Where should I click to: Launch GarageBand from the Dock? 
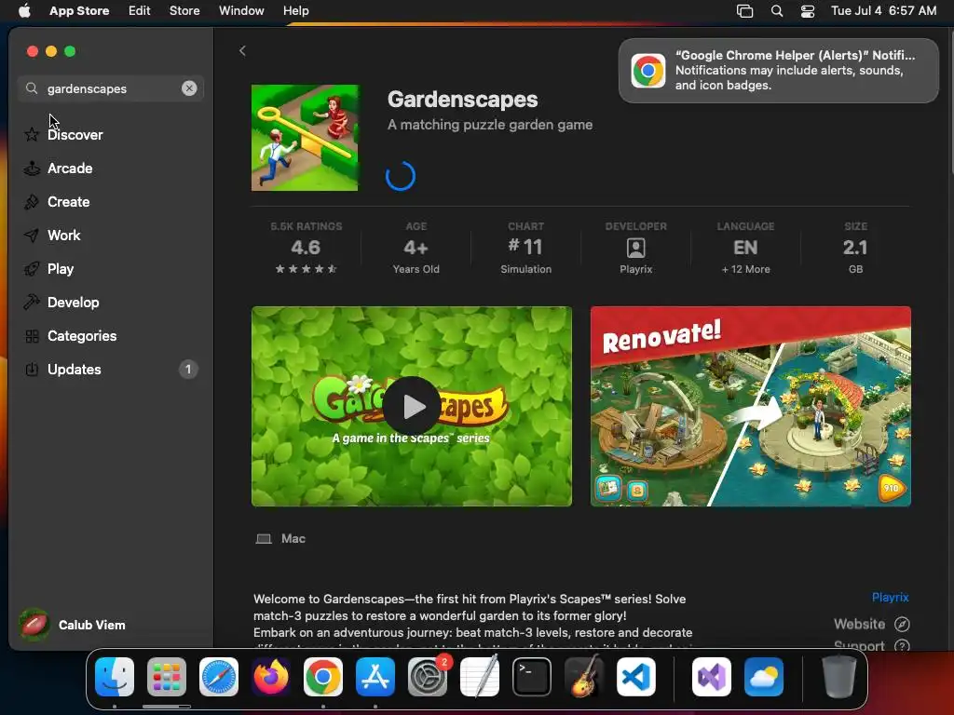click(584, 677)
